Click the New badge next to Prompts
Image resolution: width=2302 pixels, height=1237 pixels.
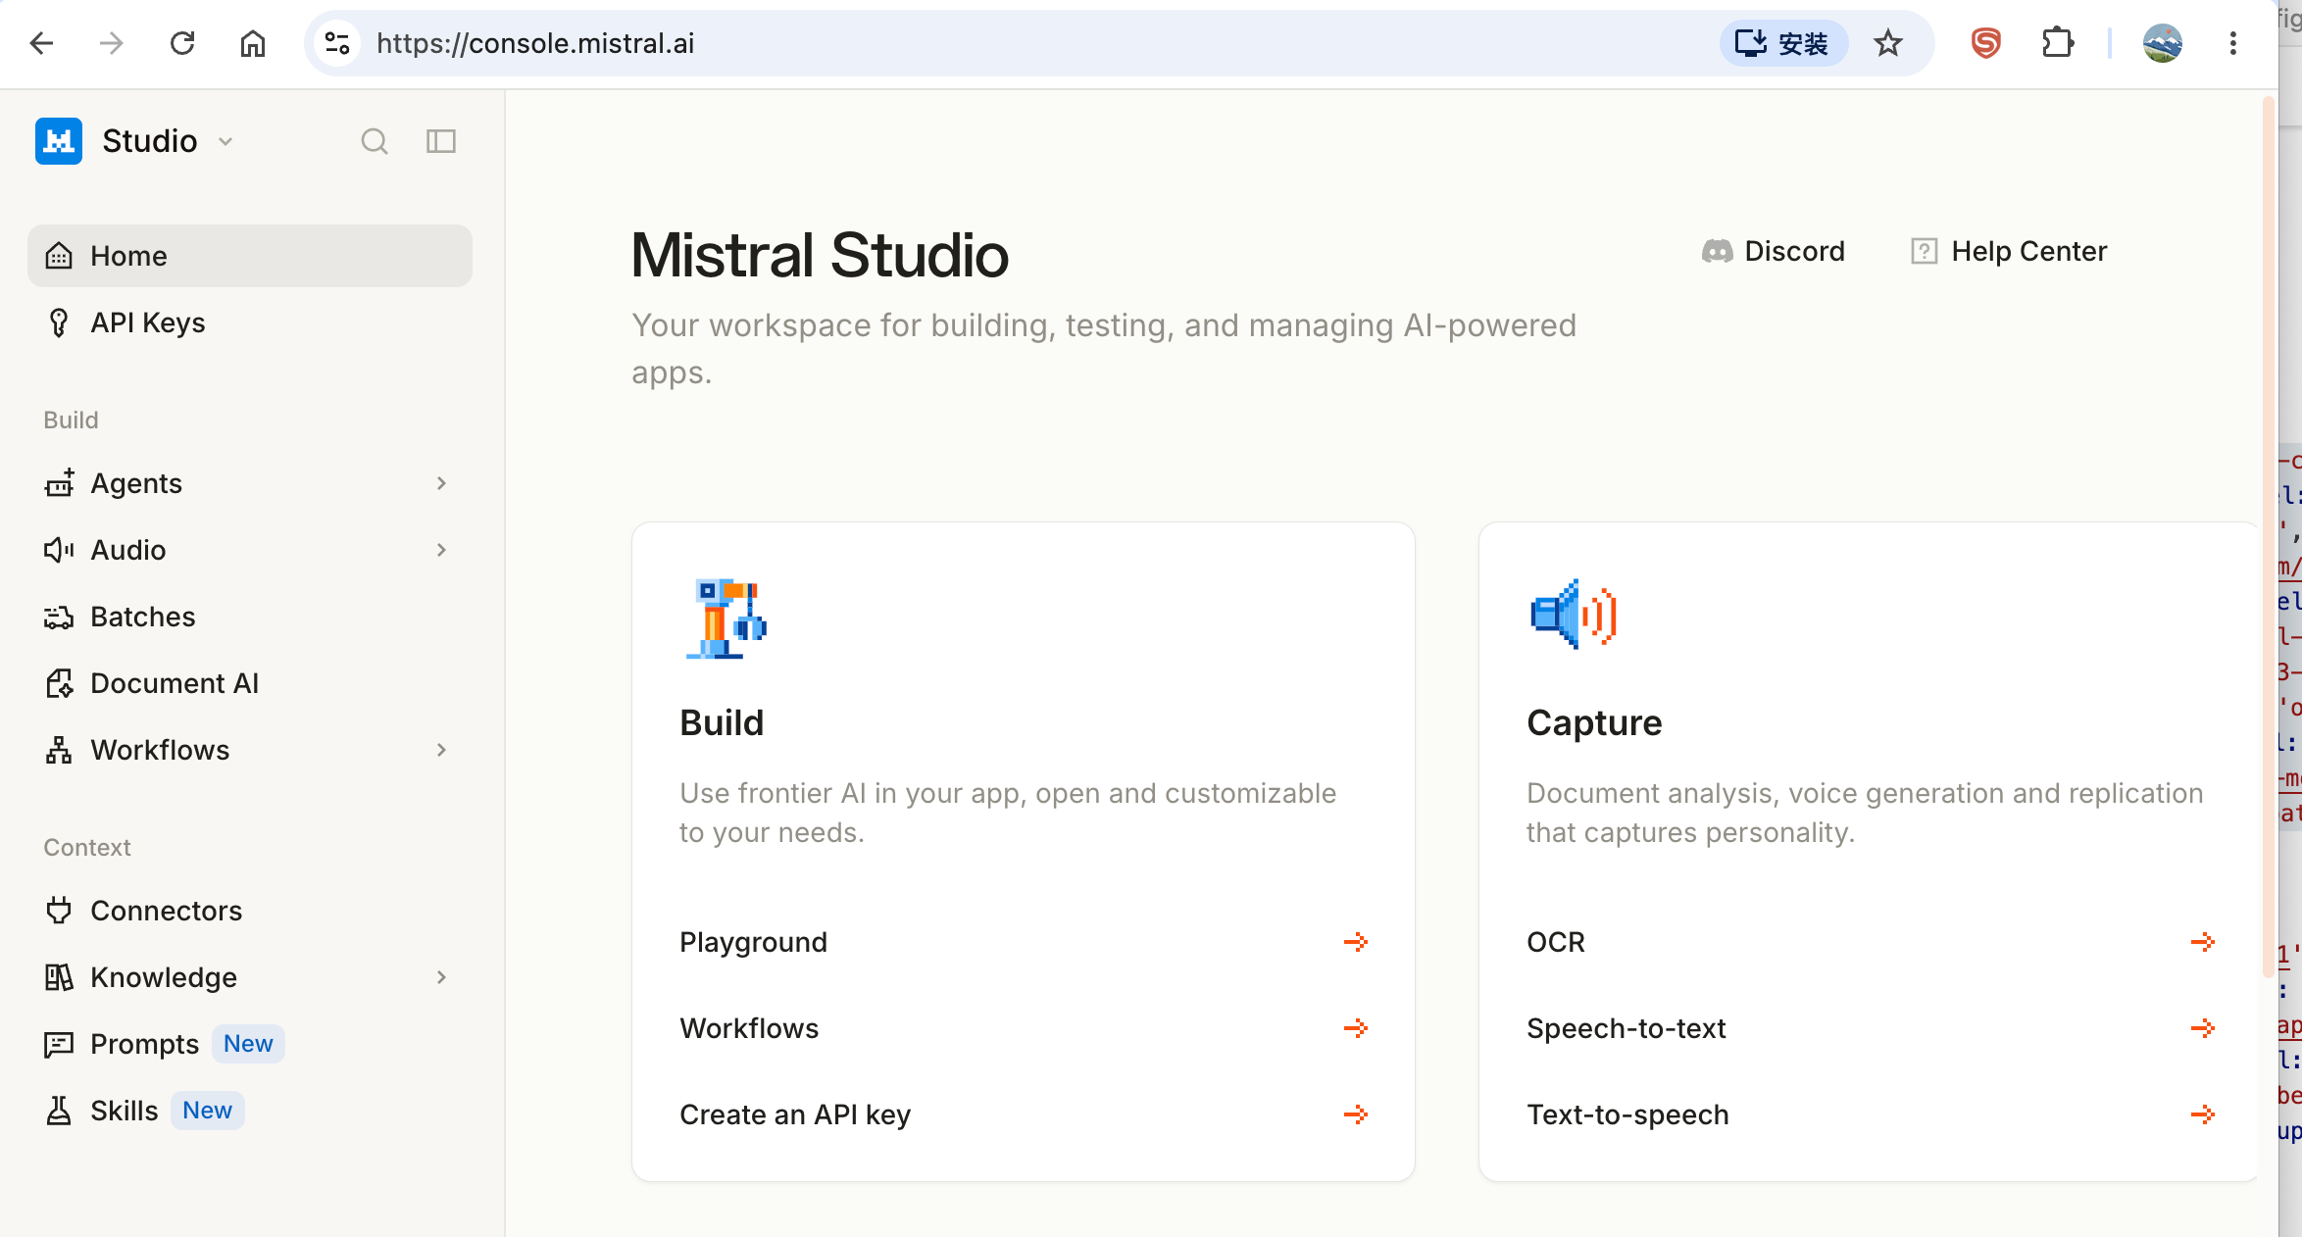(x=248, y=1044)
